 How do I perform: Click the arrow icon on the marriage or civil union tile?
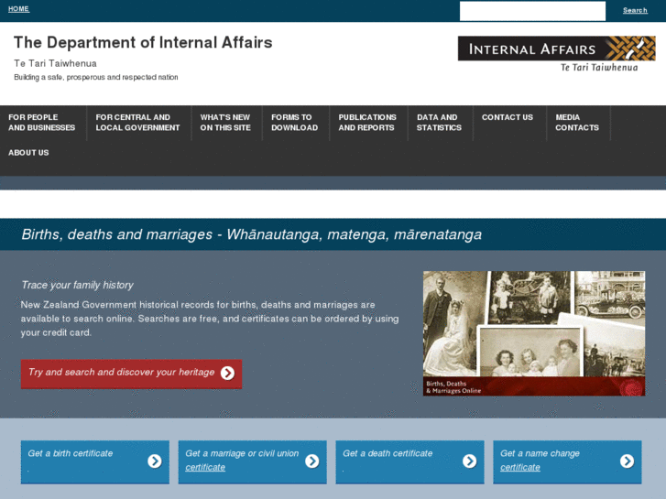(311, 461)
